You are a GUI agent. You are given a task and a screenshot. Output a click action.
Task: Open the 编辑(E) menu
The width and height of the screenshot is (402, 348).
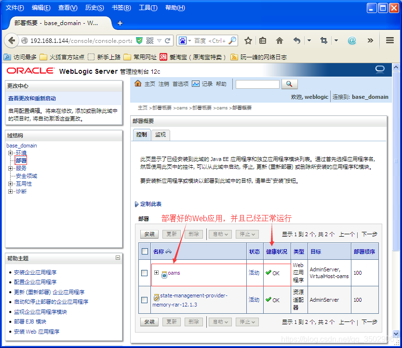(x=41, y=8)
